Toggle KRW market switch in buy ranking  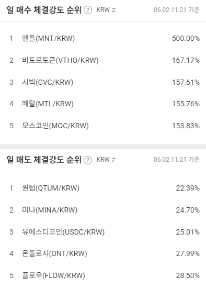point(106,10)
